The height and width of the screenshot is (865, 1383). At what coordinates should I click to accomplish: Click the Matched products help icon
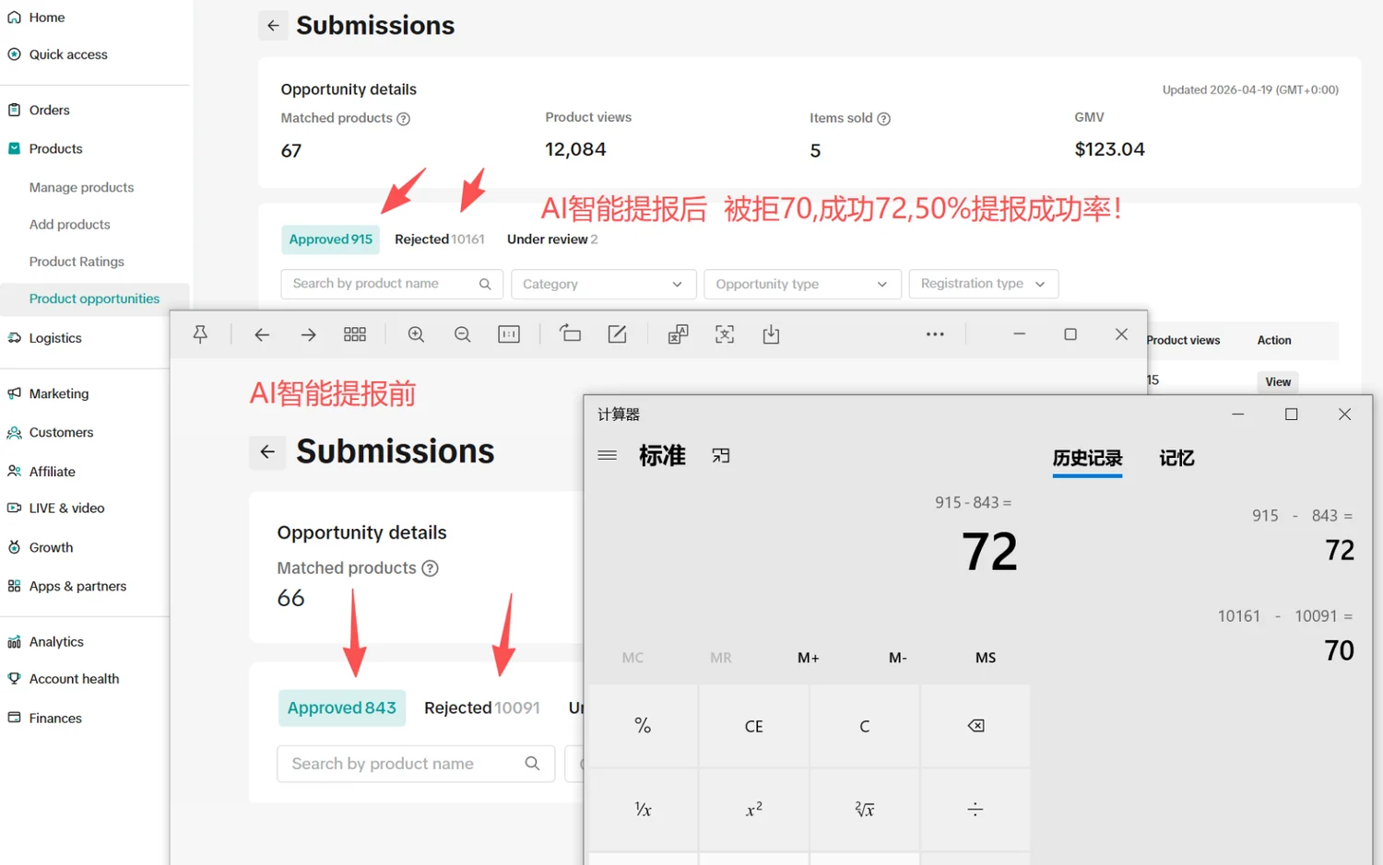tap(403, 119)
